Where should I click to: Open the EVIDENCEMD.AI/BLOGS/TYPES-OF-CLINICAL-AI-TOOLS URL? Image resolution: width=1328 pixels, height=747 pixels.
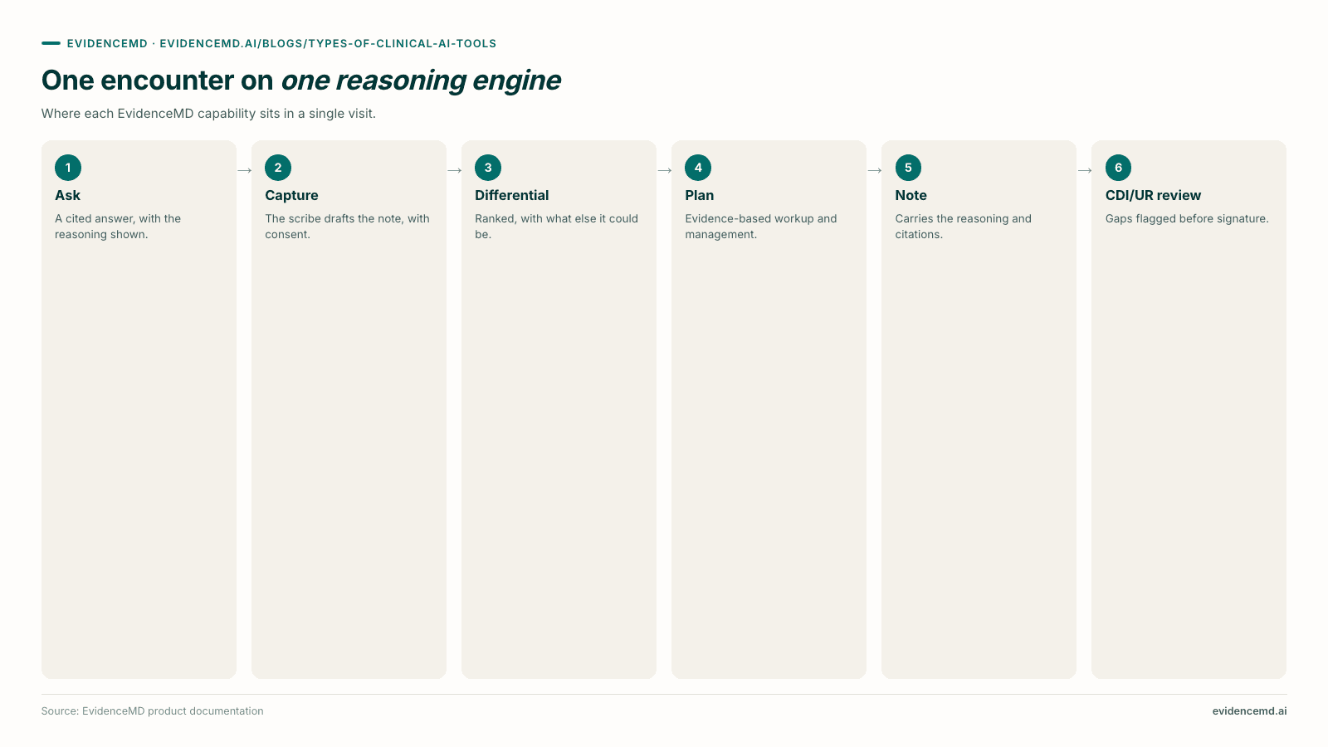[328, 44]
